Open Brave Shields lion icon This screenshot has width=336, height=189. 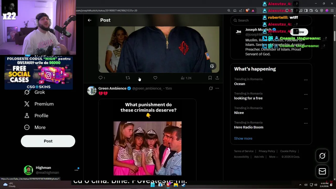click(x=247, y=10)
